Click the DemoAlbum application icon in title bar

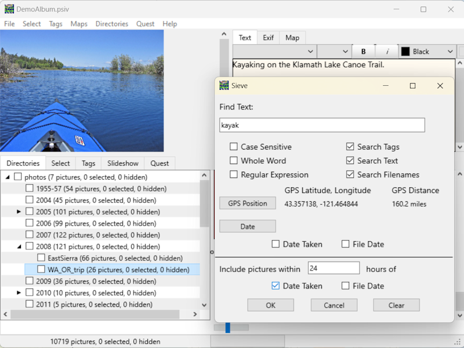pos(10,9)
